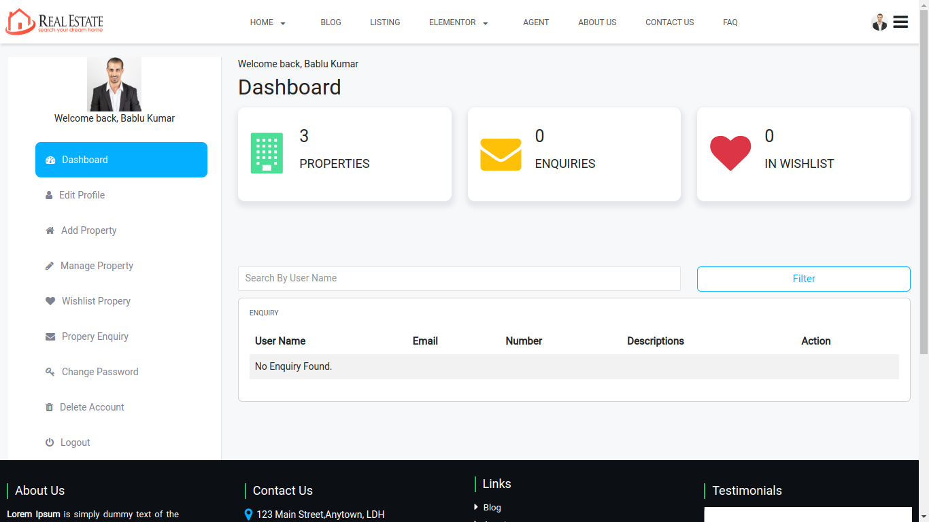The image size is (929, 522).
Task: Click the red Wishlist heart icon
Action: tap(730, 153)
